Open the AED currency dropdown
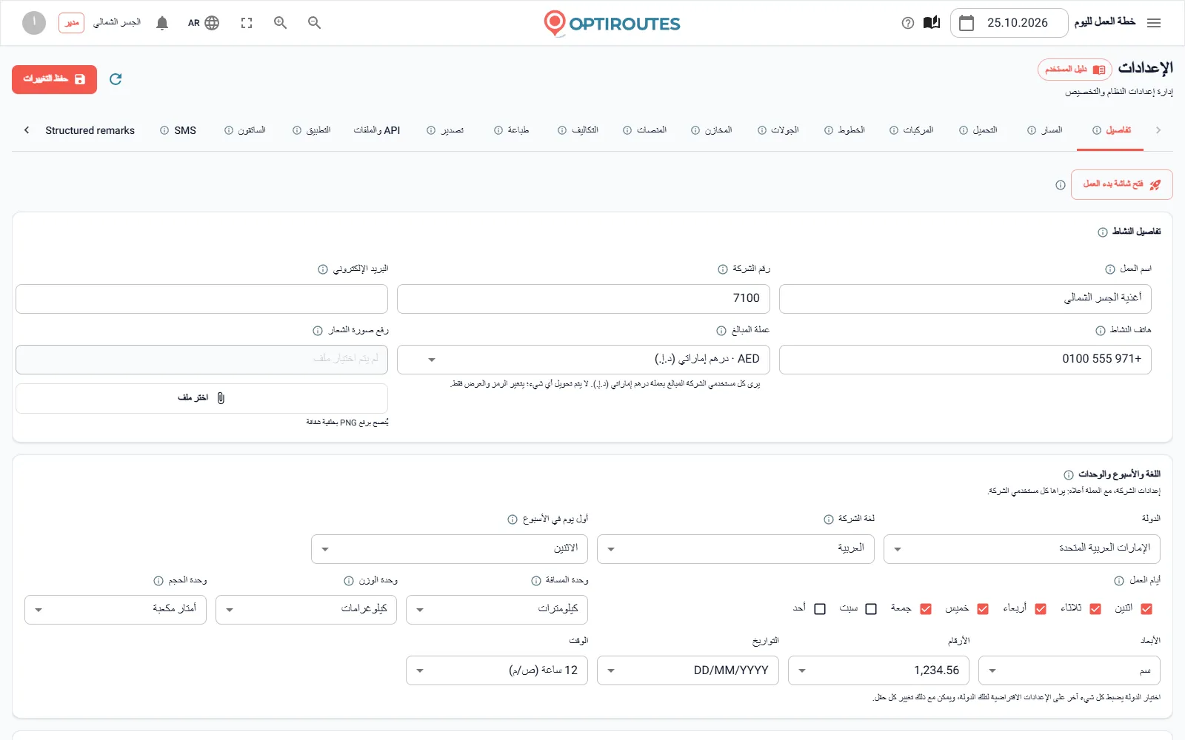This screenshot has height=740, width=1185. pos(584,360)
